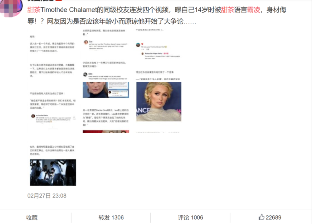312x224 pixels.
Task: Open the 评论 1006 comments button
Action: [x=190, y=218]
